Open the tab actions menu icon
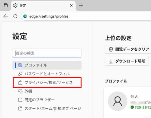Image resolution: width=151 pixels, height=118 pixels. click(x=5, y=5)
